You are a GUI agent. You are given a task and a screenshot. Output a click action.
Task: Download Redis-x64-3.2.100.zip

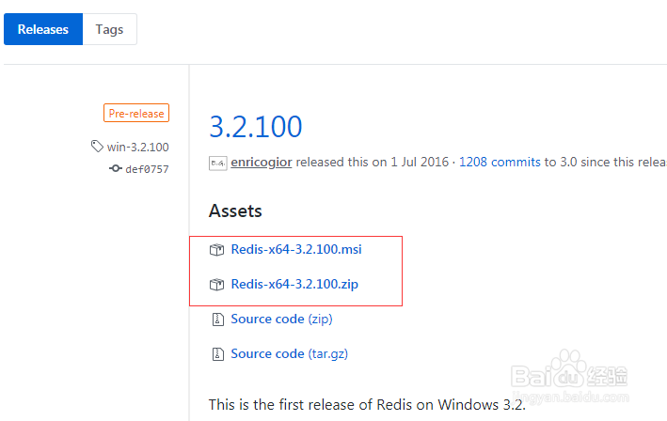click(x=294, y=284)
